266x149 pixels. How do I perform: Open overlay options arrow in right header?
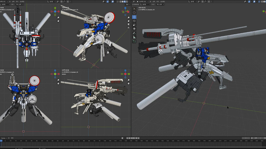256,1
